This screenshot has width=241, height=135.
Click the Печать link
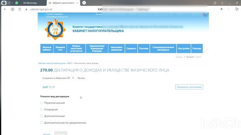(x=81, y=78)
